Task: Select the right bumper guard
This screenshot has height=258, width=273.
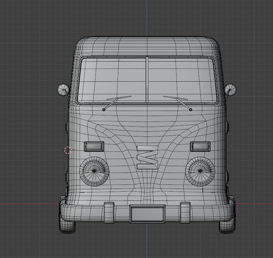Action: pos(185,213)
